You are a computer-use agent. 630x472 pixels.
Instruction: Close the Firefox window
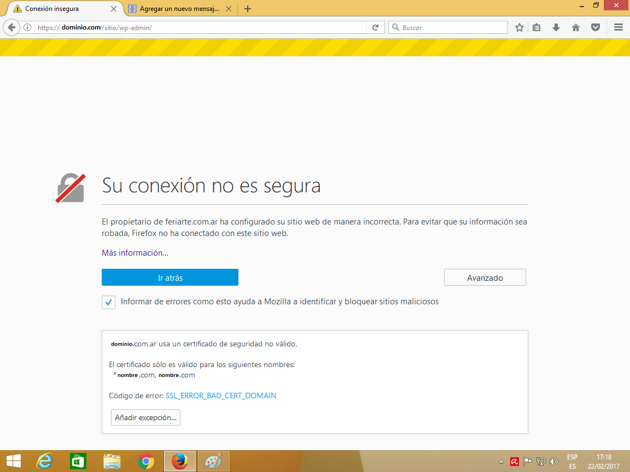pyautogui.click(x=617, y=5)
